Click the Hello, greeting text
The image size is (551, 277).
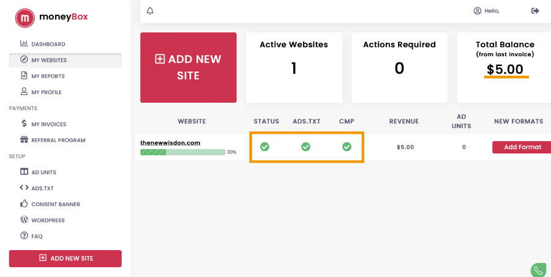(x=492, y=11)
